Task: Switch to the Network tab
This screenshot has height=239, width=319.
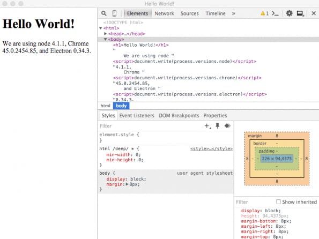Action: tap(164, 13)
